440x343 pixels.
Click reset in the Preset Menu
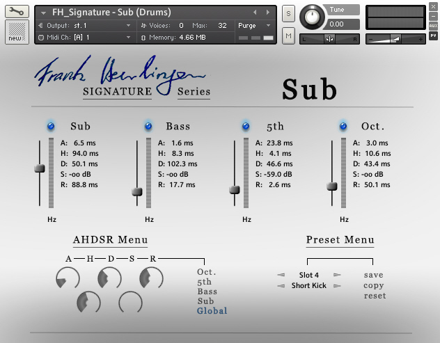tap(373, 296)
